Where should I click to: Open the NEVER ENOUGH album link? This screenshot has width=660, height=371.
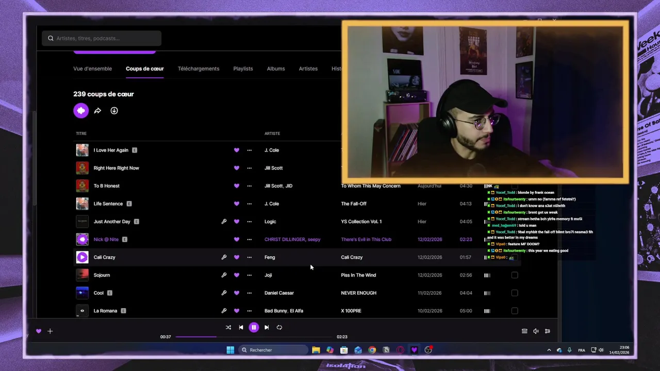click(x=358, y=293)
